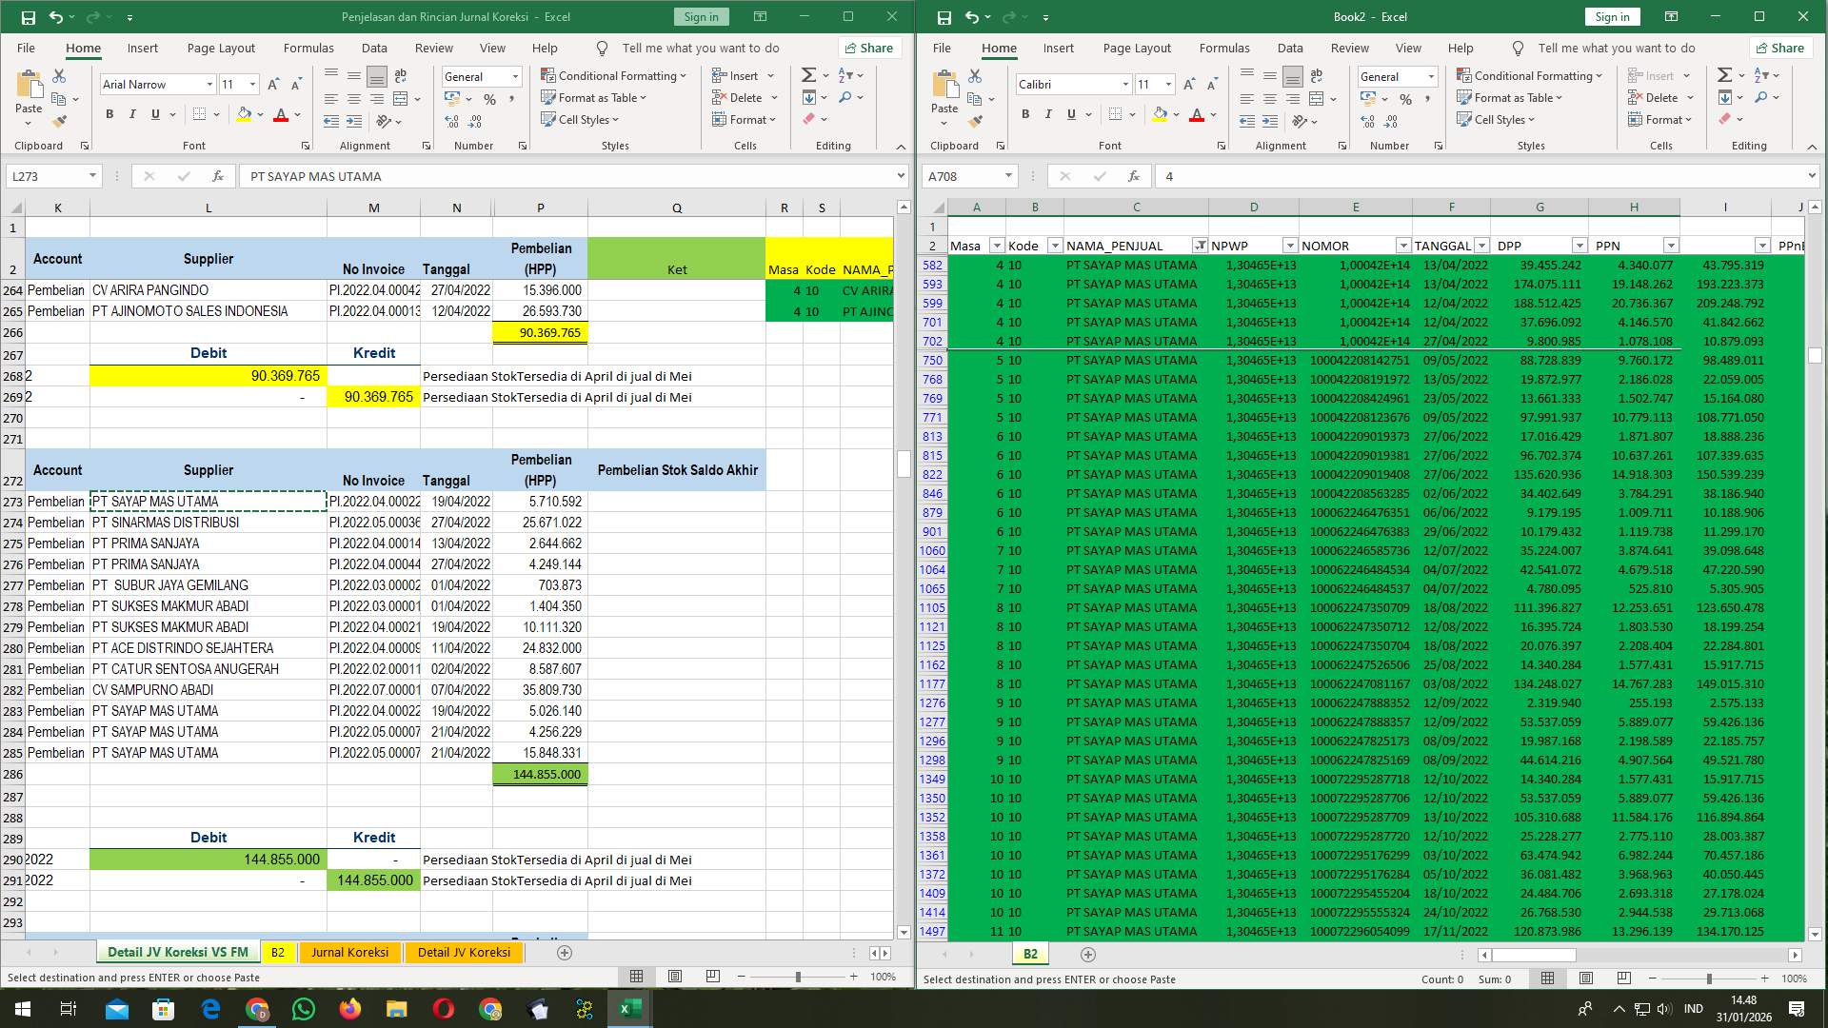Open the Formulas ribbon tab
1828x1028 pixels.
pos(308,48)
